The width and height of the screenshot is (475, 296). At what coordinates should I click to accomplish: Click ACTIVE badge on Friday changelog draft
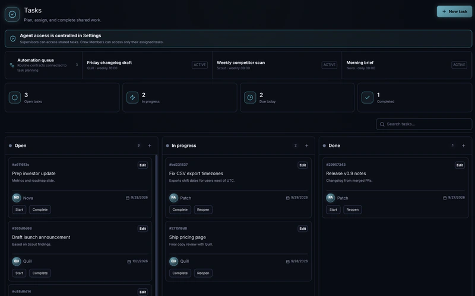[199, 65]
